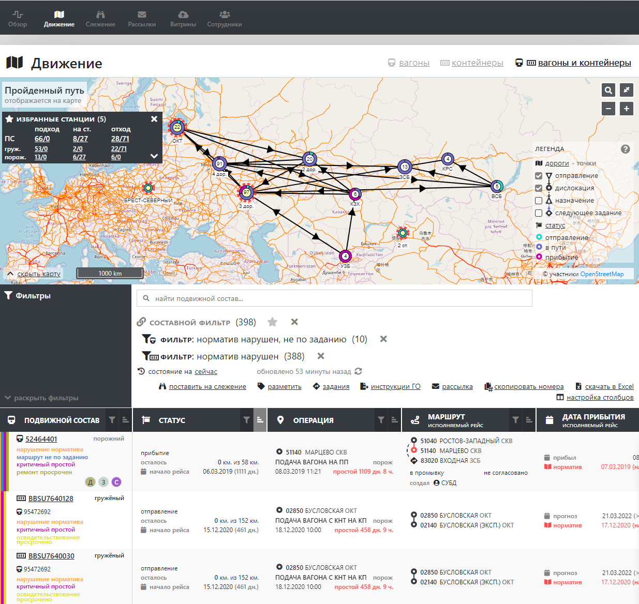The image size is (639, 604).
Task: Expand the избранные станции panel chevron
Action: click(x=153, y=156)
